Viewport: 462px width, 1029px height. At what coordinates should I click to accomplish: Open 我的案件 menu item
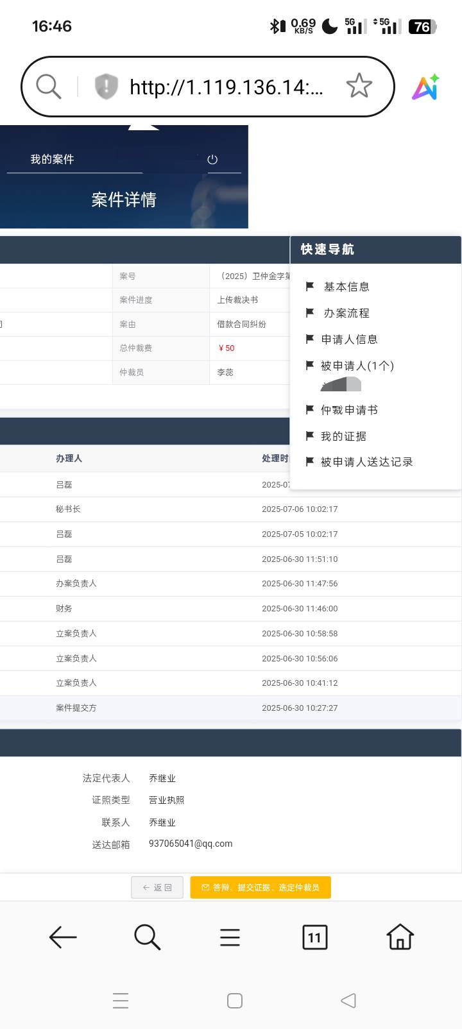point(53,159)
